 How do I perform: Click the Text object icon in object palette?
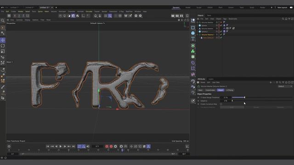coord(193,38)
